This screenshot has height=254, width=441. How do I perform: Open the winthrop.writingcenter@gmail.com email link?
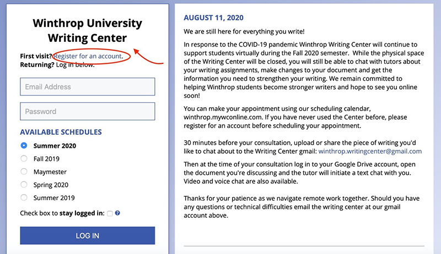click(370, 151)
